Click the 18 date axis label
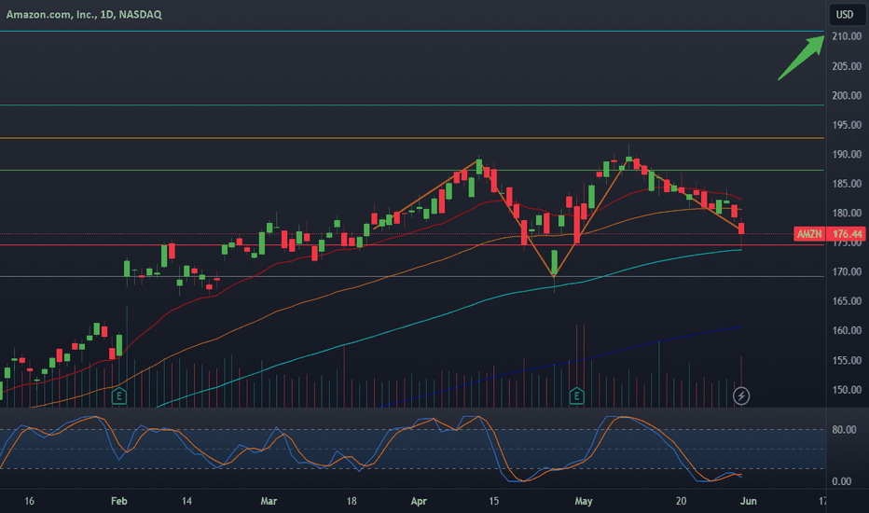This screenshot has width=869, height=513. point(352,501)
